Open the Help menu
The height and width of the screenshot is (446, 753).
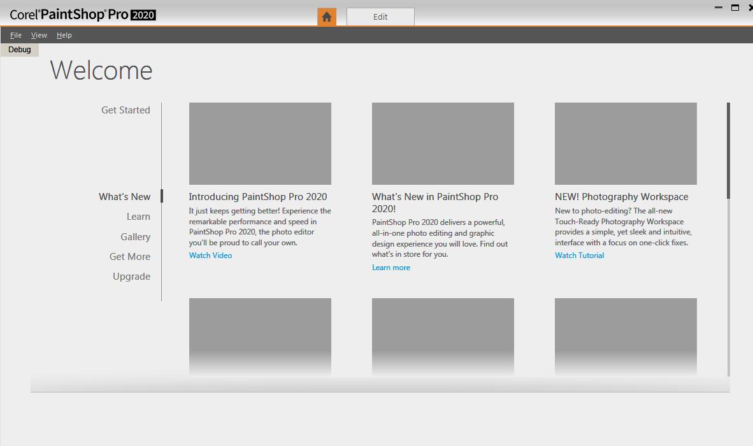64,35
